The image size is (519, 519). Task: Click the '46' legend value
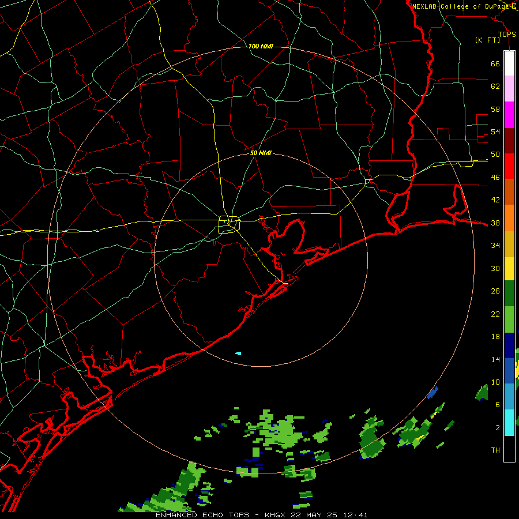coord(495,178)
